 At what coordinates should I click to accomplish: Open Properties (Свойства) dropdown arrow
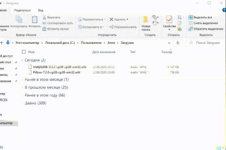tap(169, 29)
